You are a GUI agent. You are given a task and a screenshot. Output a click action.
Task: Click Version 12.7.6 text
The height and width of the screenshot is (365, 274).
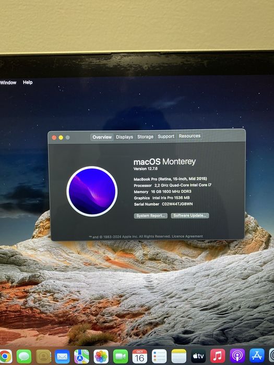[x=146, y=169]
